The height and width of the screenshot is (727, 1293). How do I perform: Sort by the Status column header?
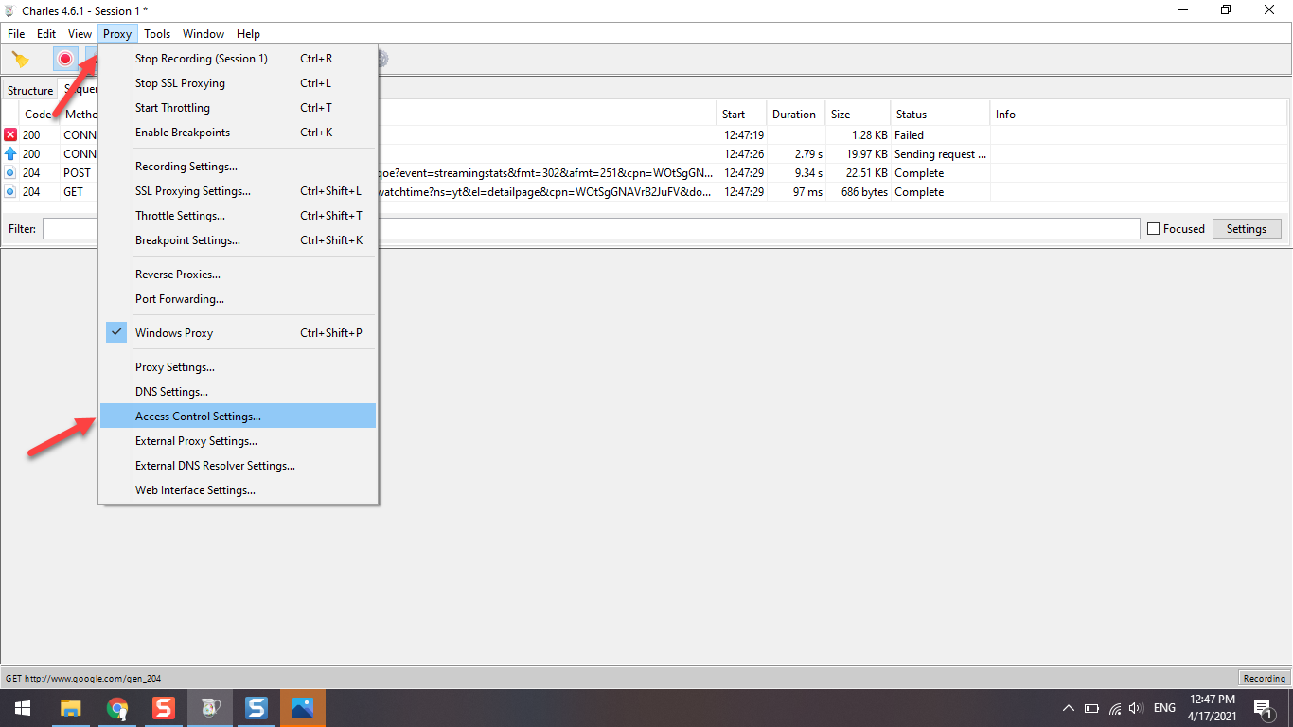pyautogui.click(x=940, y=115)
